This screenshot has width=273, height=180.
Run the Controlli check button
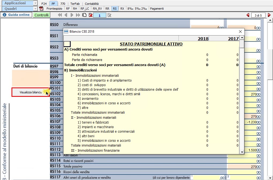pyautogui.click(x=41, y=15)
